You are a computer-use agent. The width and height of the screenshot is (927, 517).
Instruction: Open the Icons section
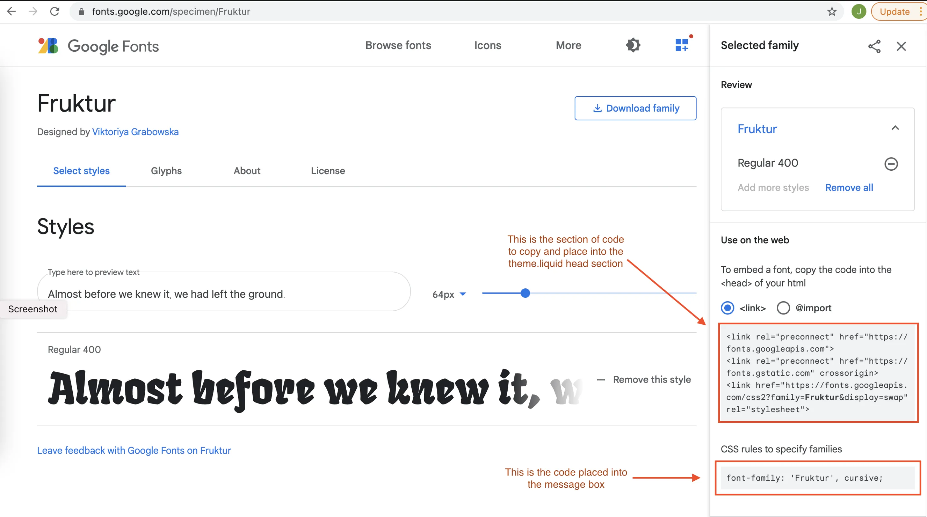tap(488, 45)
